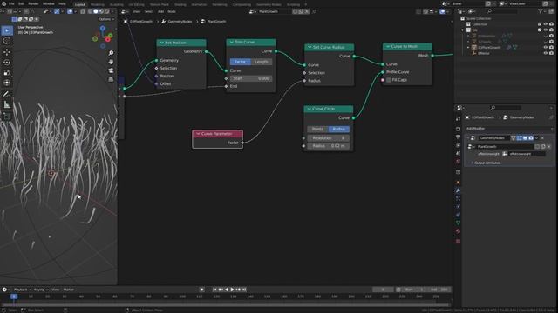Open the File menu

[11, 3]
